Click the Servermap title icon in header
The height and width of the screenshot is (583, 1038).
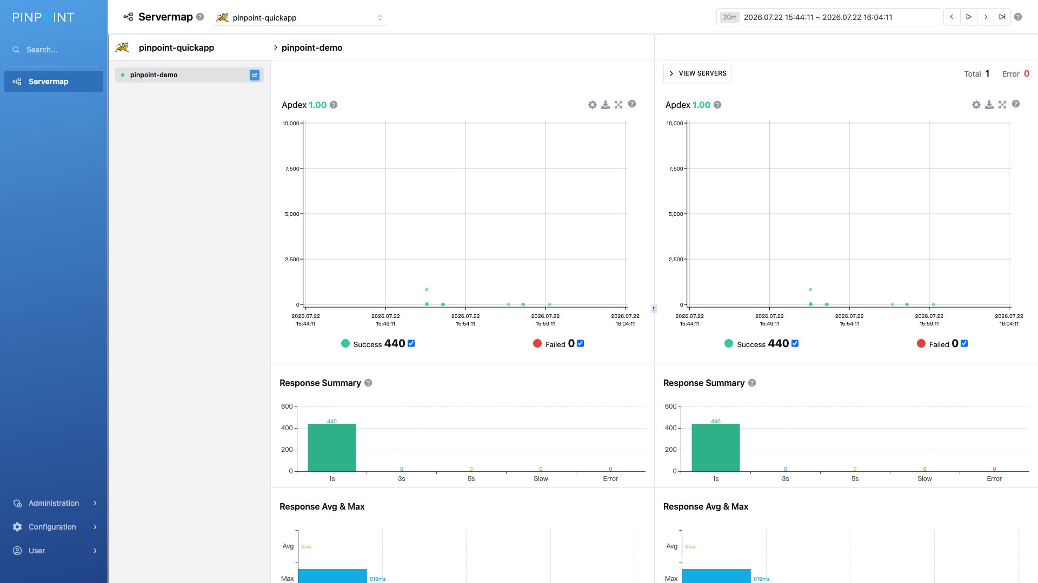point(128,17)
